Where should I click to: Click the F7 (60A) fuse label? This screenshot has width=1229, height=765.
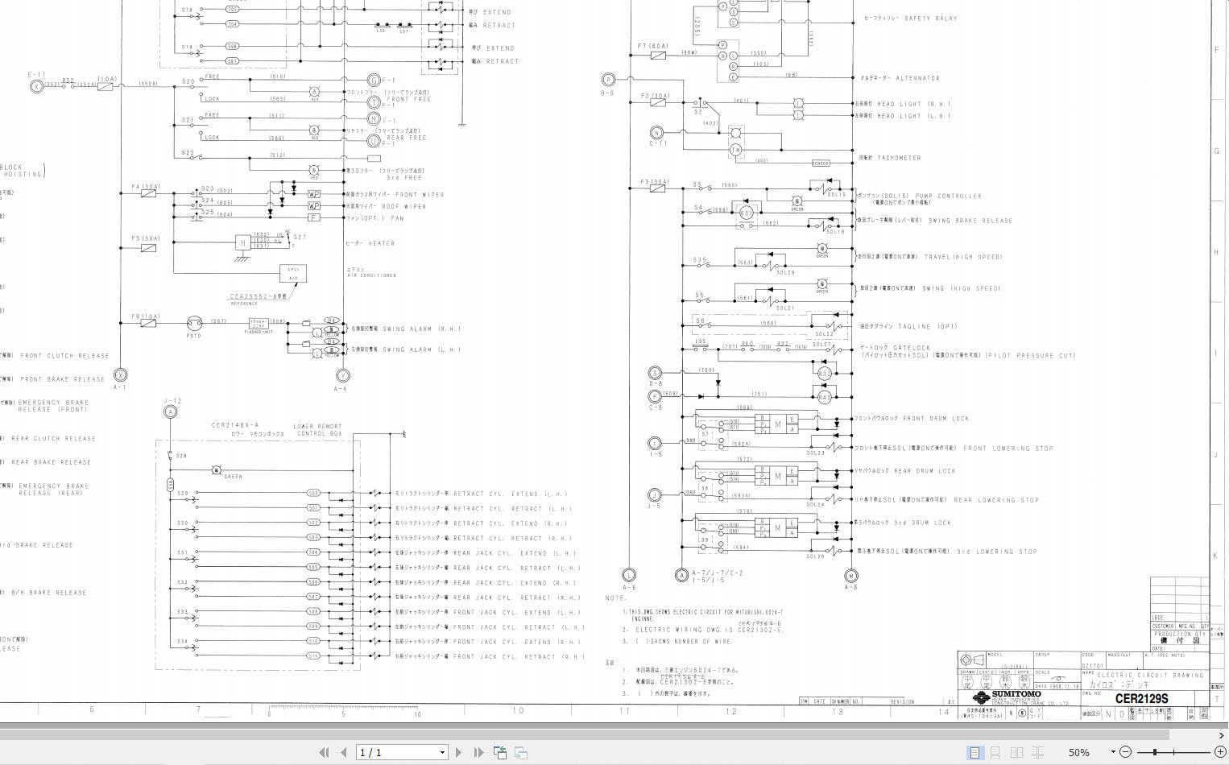coord(652,46)
